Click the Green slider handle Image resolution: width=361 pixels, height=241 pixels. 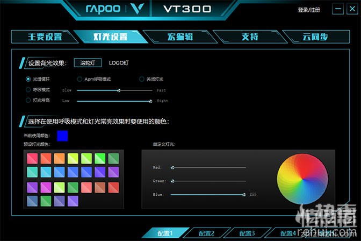pos(172,181)
